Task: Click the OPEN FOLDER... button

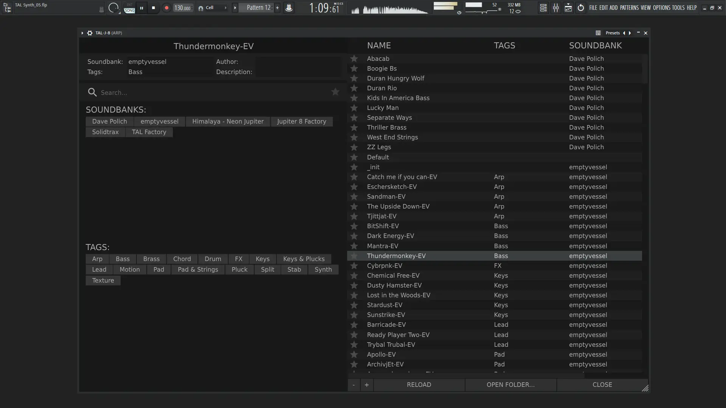Action: coord(510,385)
